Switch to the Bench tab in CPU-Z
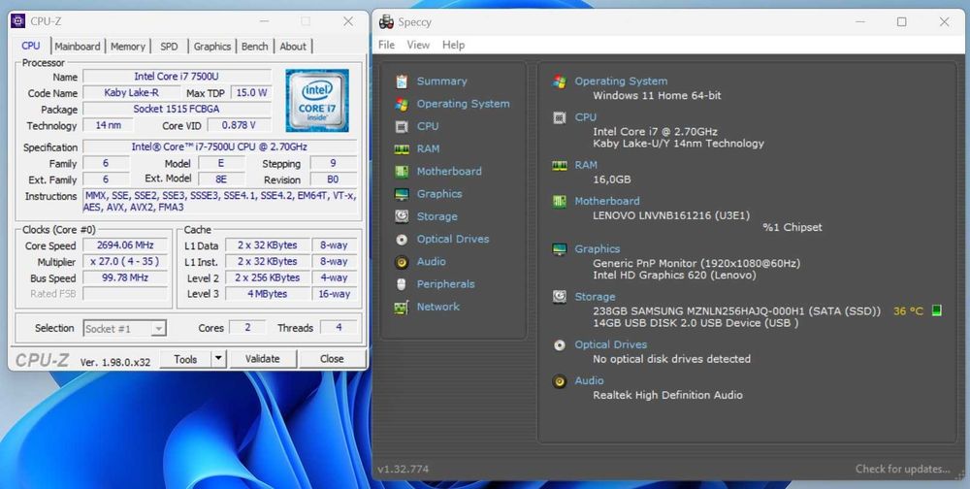 pos(255,47)
